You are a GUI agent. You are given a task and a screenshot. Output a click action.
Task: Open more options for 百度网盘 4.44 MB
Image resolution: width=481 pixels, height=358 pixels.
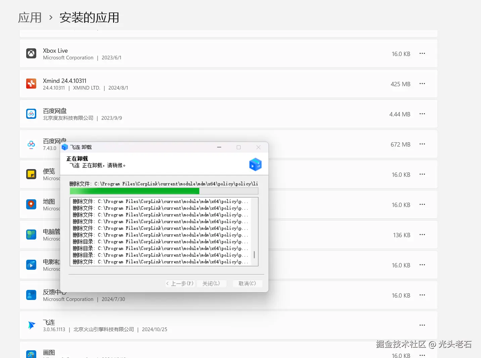422,114
